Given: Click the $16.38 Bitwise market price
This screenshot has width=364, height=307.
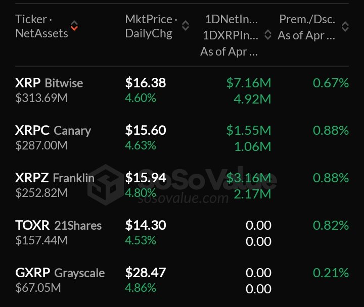Looking at the screenshot, I should click(x=146, y=83).
